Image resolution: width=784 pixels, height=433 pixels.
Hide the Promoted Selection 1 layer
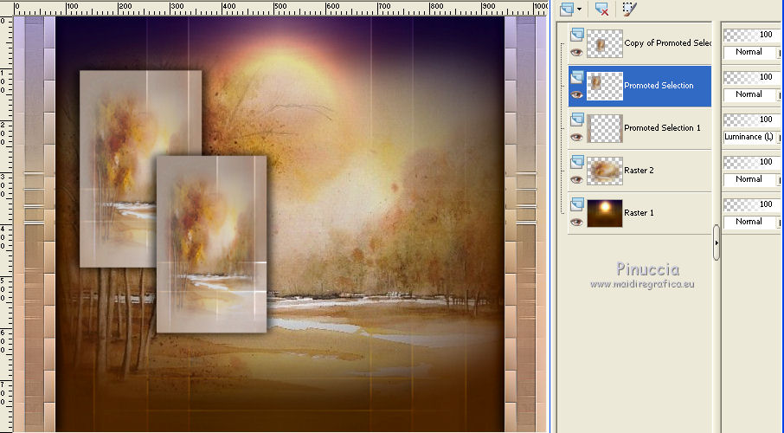[576, 137]
